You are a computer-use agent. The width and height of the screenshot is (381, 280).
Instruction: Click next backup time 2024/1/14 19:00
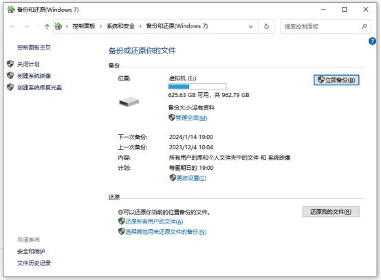pyautogui.click(x=191, y=137)
